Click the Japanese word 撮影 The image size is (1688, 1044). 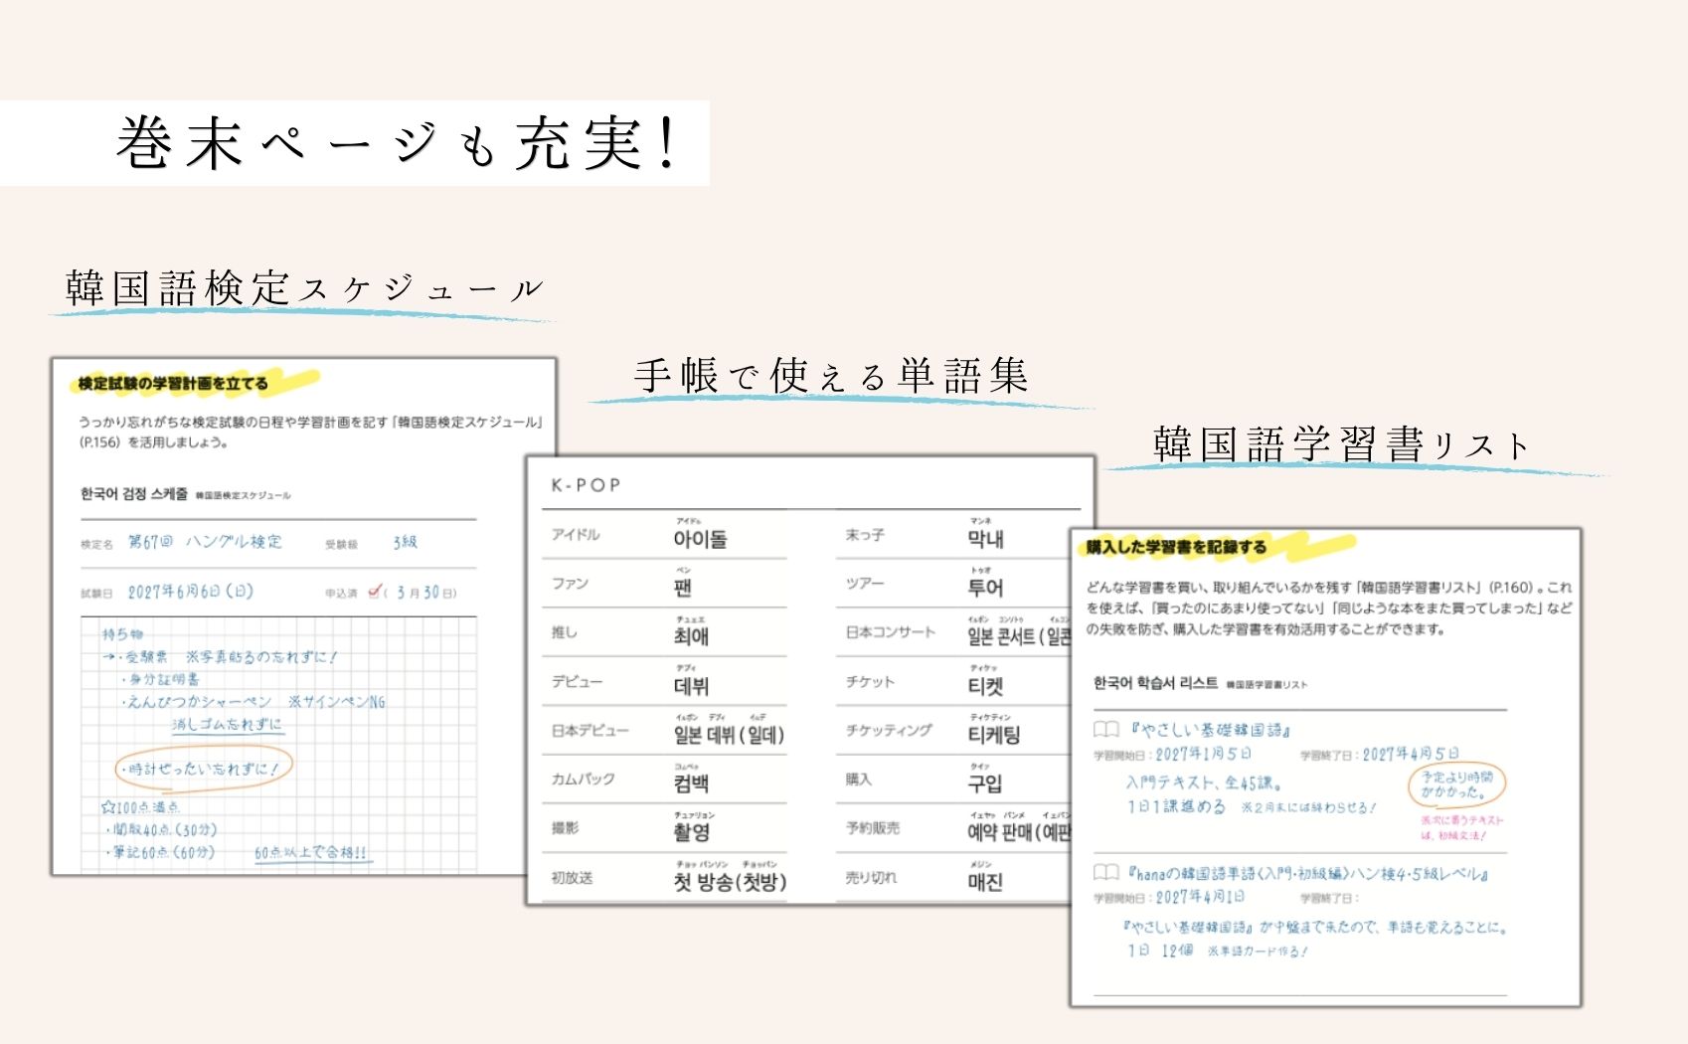[x=564, y=827]
